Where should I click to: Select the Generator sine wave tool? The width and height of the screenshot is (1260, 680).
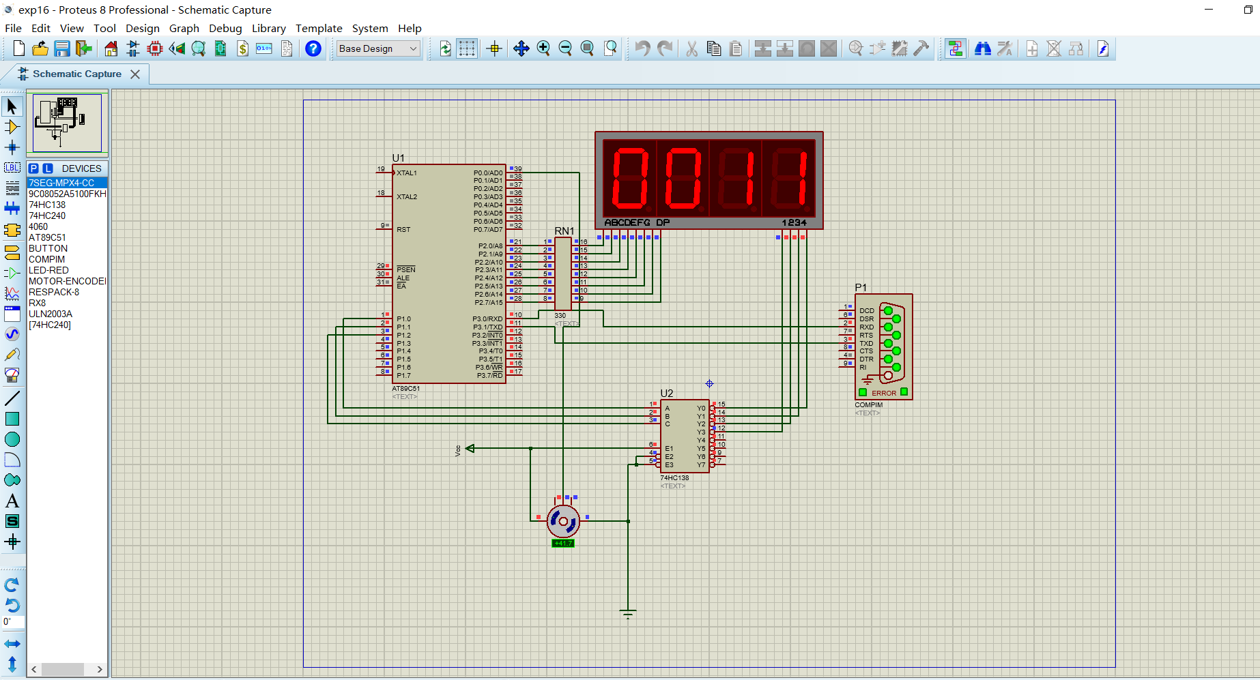pyautogui.click(x=12, y=334)
